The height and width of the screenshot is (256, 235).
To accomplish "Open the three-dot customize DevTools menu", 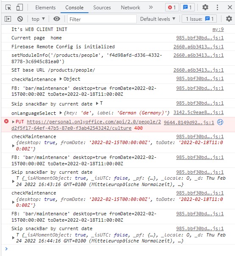I will [217, 7].
